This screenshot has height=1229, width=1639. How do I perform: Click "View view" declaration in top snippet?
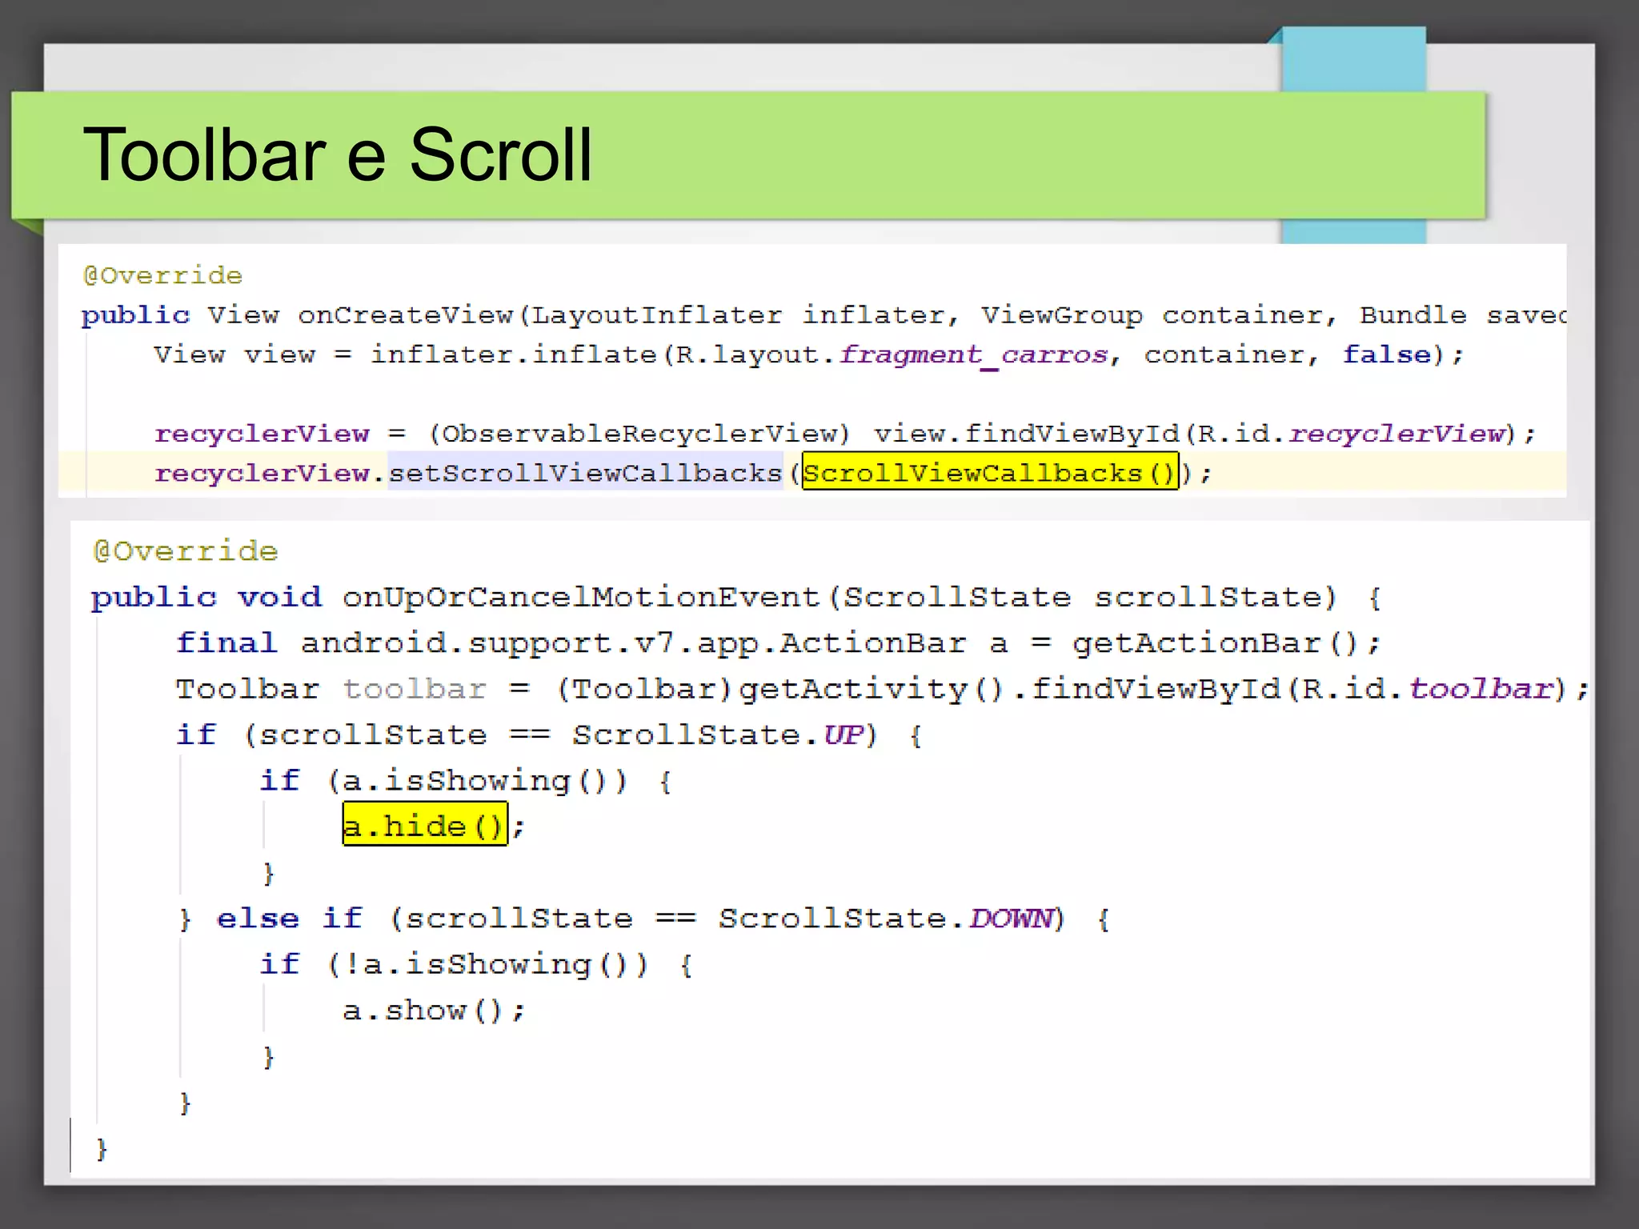[234, 354]
